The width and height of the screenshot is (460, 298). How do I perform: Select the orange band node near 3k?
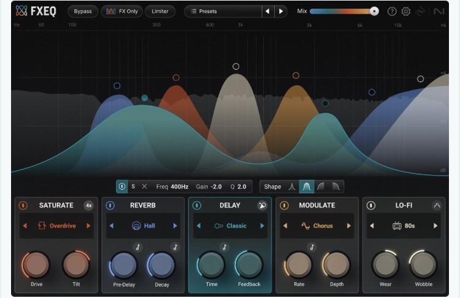point(296,75)
